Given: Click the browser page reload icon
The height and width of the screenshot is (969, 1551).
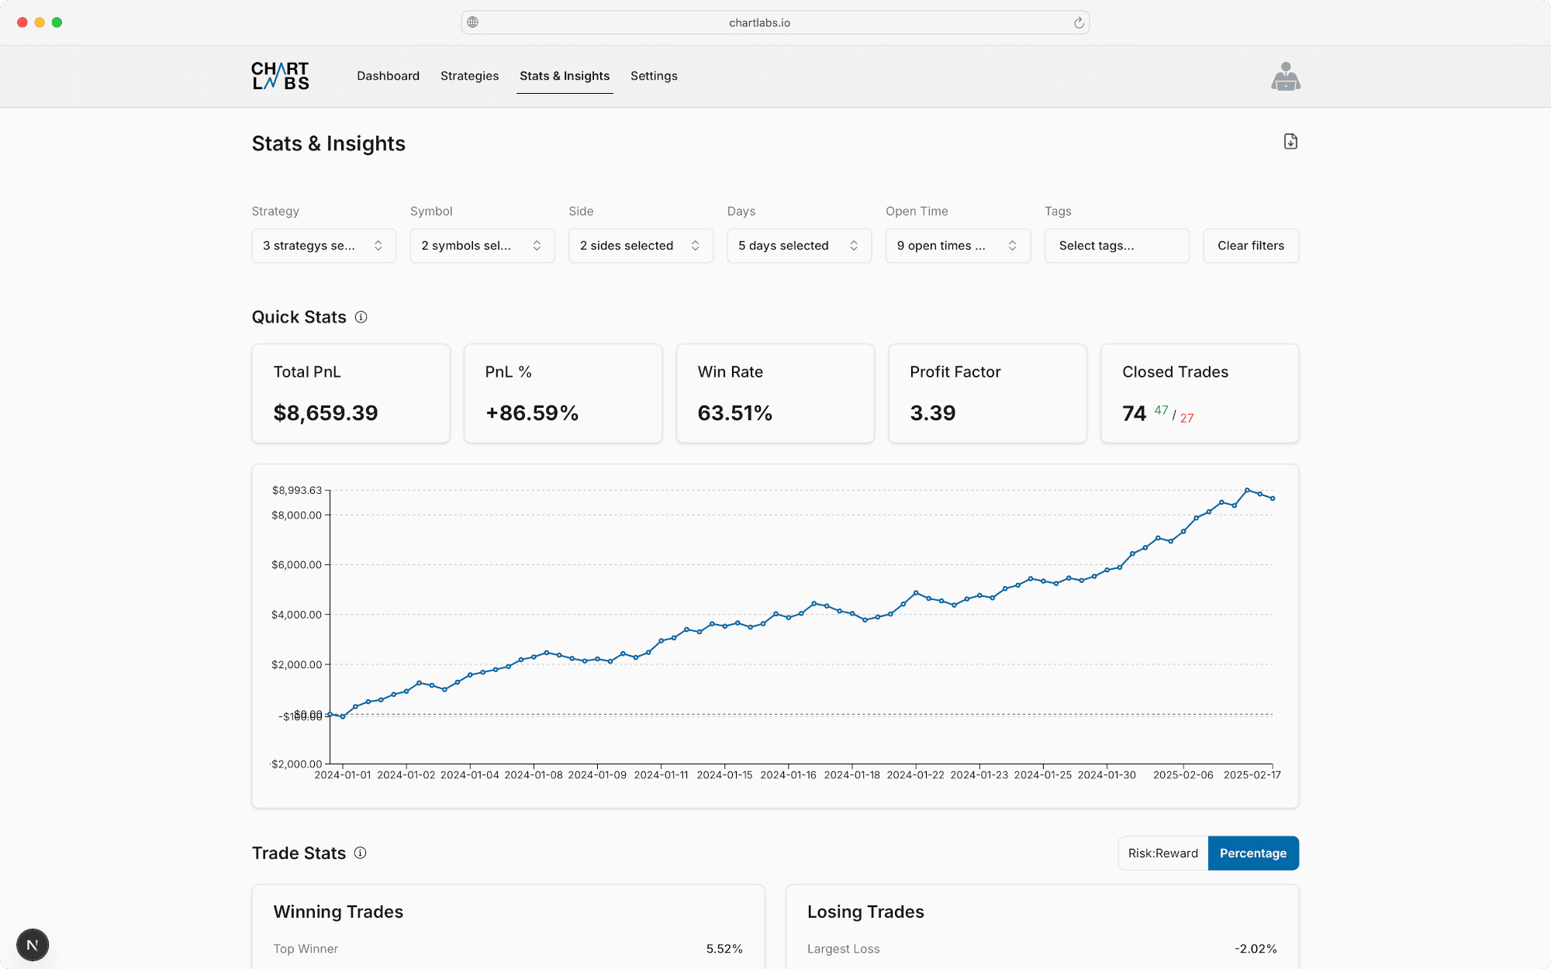Looking at the screenshot, I should pyautogui.click(x=1079, y=23).
